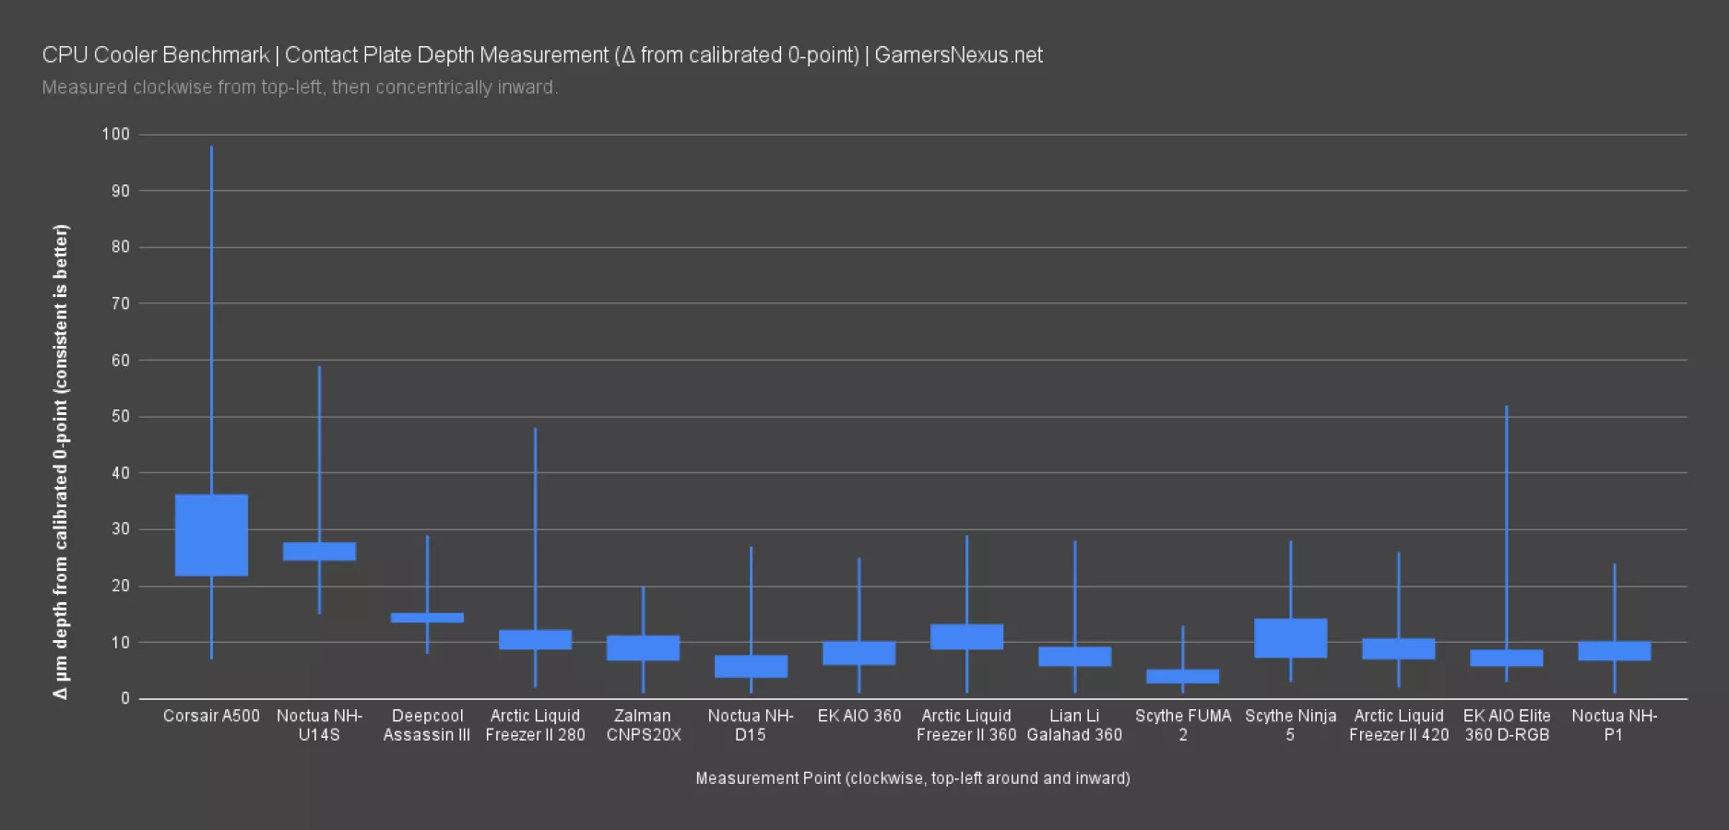
Task: Select the EK AIO 360 box
Action: click(859, 653)
